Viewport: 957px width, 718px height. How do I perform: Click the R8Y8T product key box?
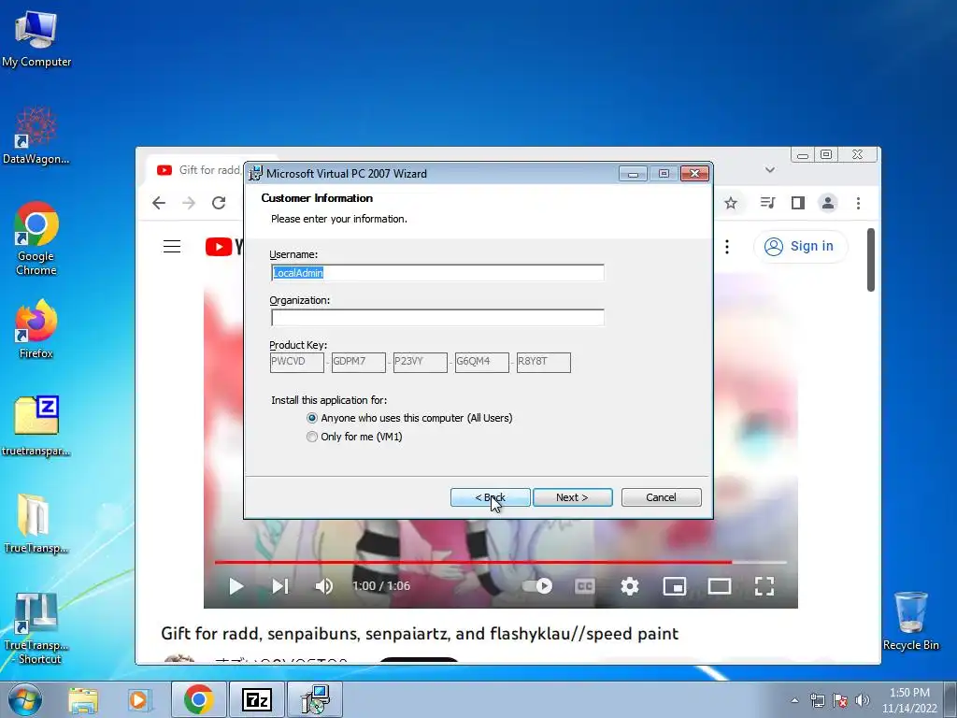(544, 362)
